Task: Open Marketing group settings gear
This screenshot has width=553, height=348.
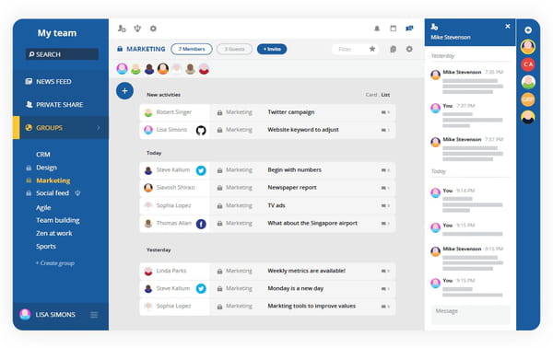Action: 409,49
